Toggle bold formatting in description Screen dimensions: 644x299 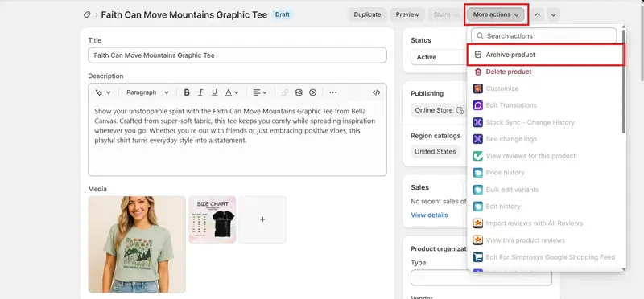[187, 92]
